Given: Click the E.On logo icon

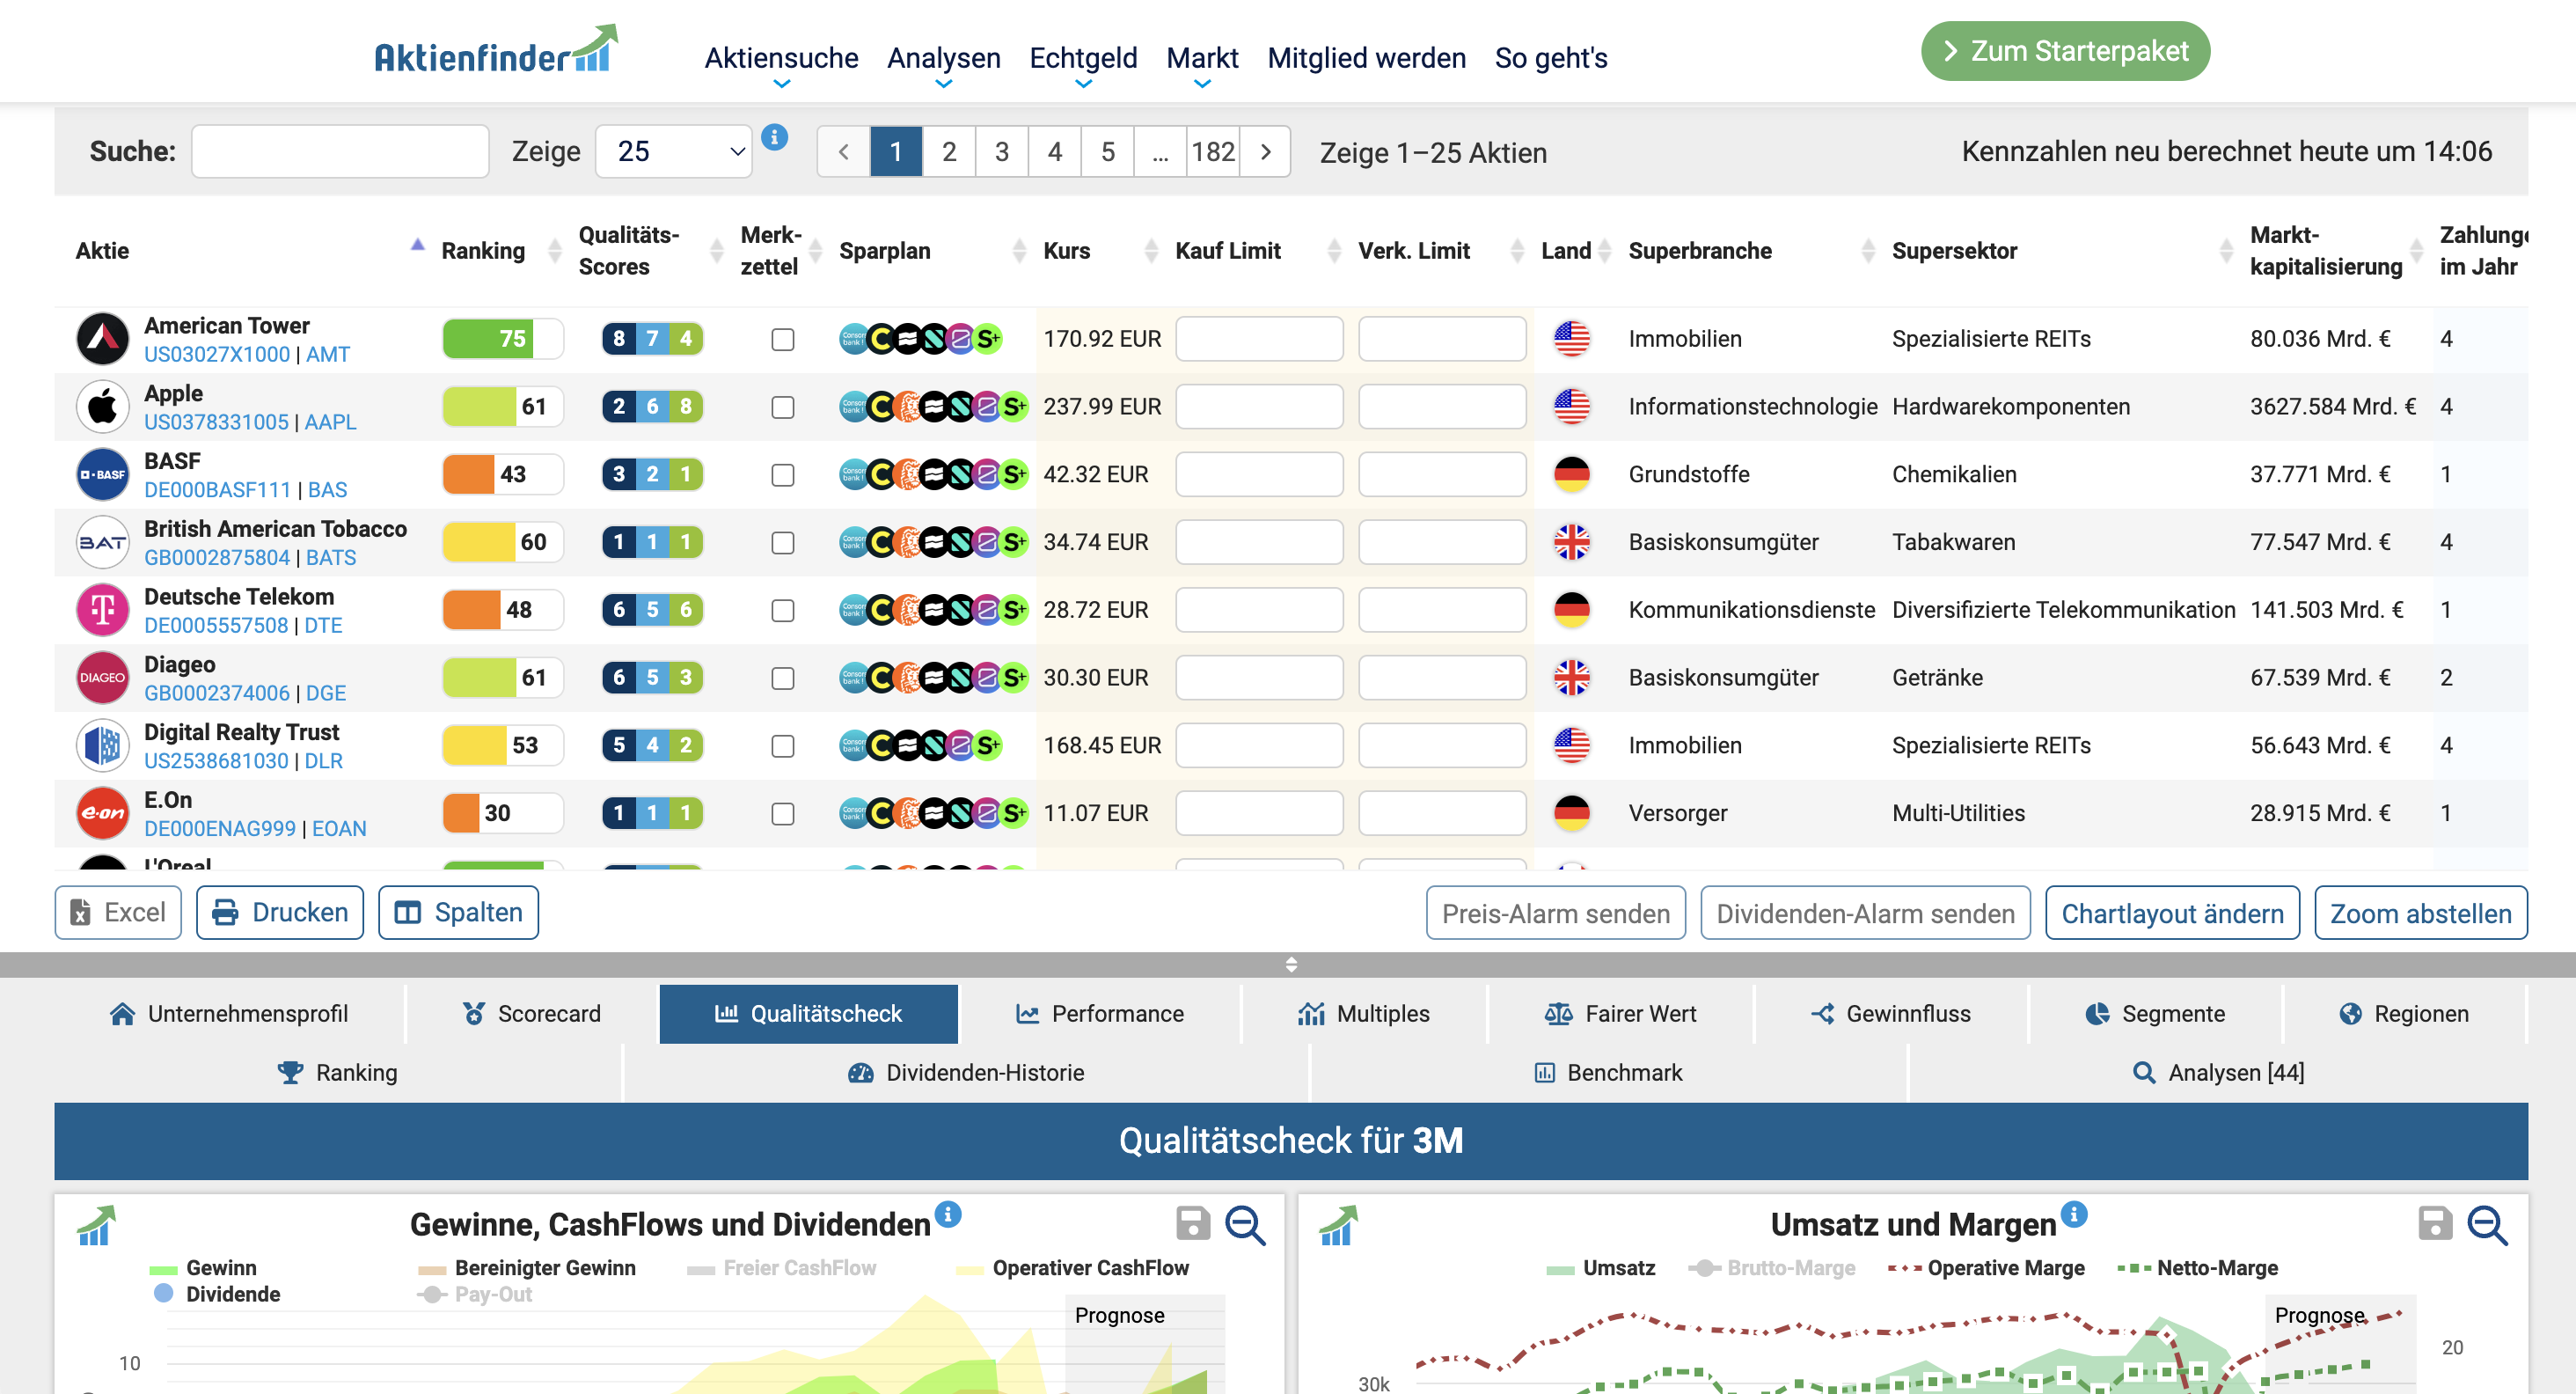Looking at the screenshot, I should pos(103,813).
